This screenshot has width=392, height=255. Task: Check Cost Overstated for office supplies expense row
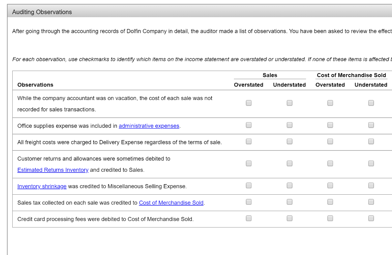coord(330,125)
